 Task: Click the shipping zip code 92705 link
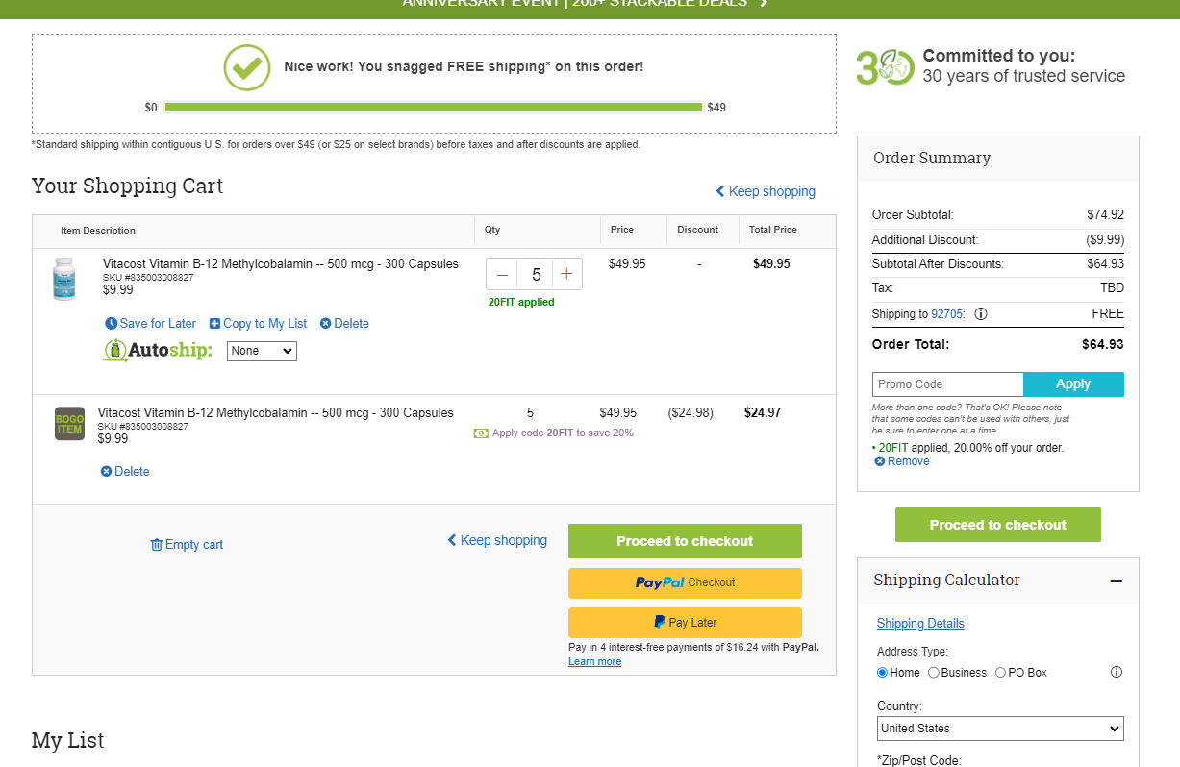click(947, 314)
